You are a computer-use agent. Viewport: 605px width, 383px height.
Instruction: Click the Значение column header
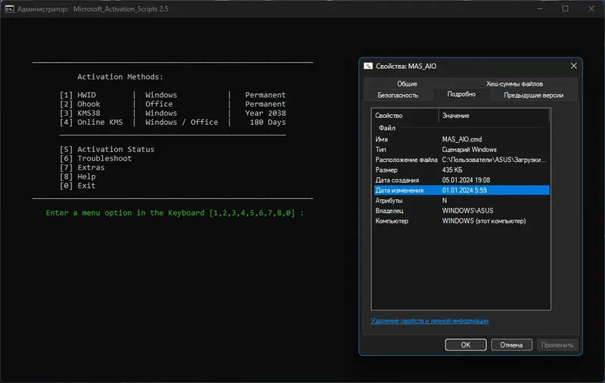(x=455, y=116)
